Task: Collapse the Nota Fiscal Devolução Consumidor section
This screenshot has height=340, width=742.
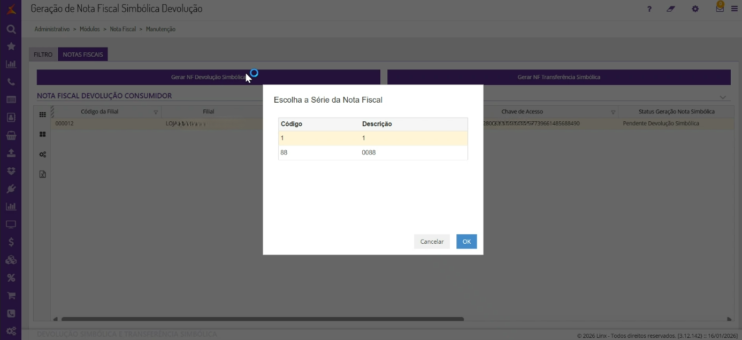Action: click(723, 97)
